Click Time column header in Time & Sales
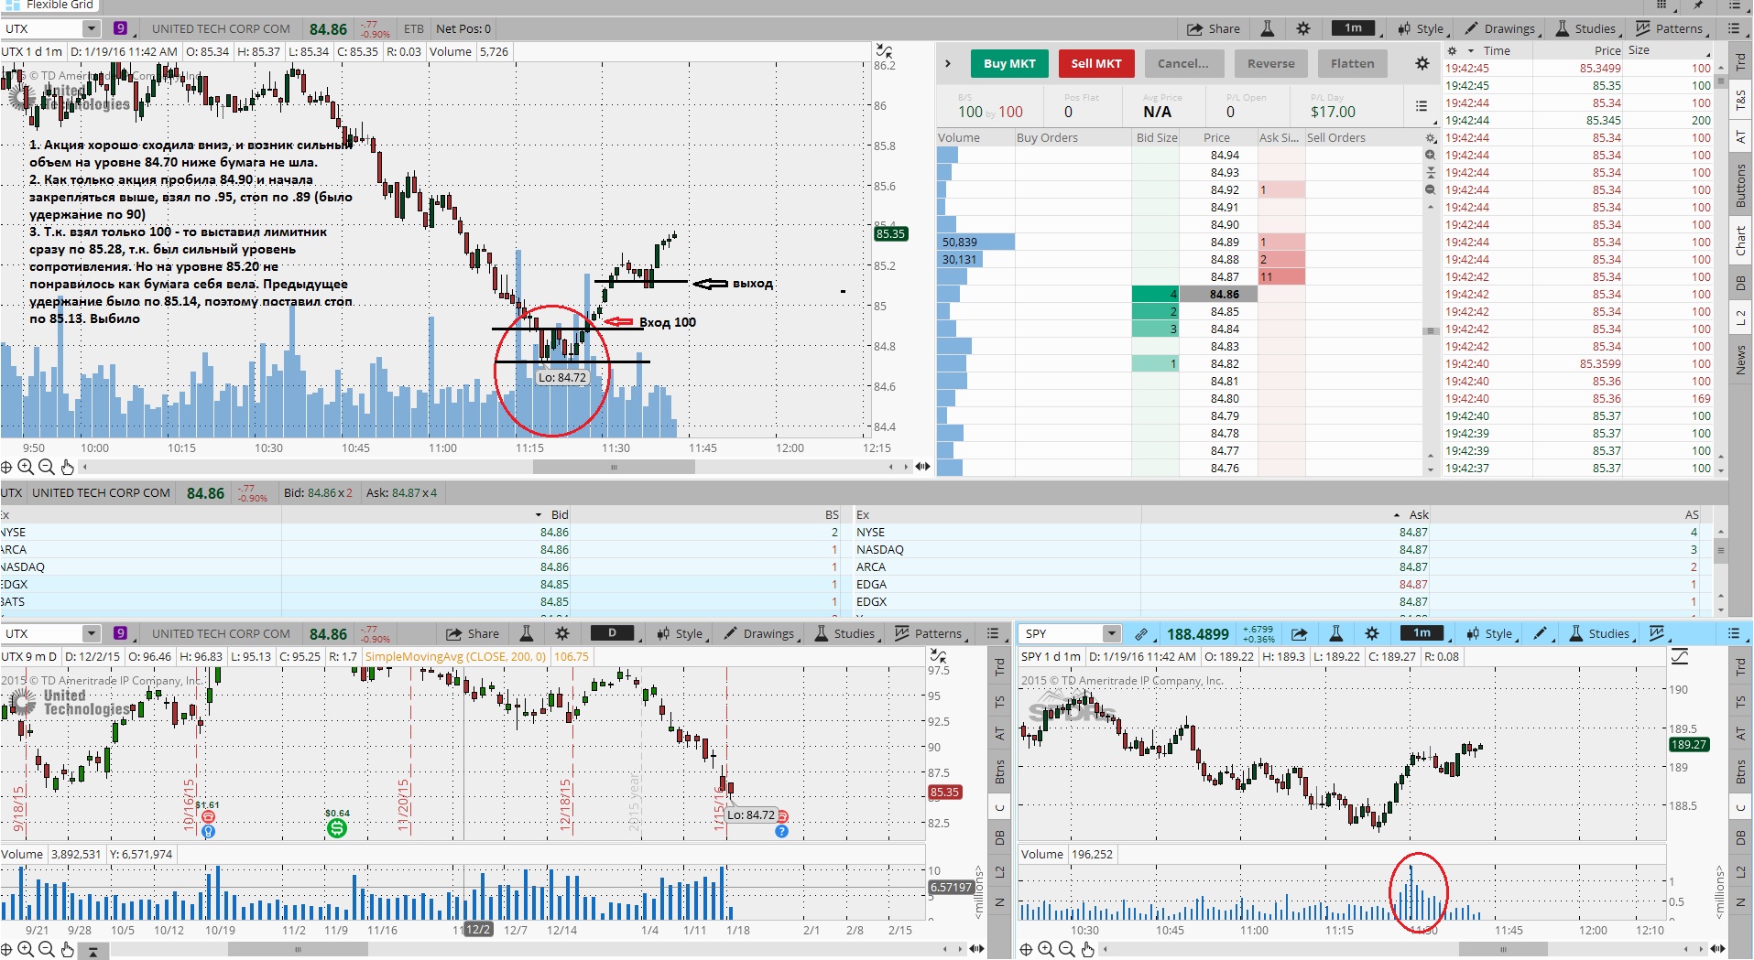This screenshot has height=960, width=1754. [x=1497, y=51]
